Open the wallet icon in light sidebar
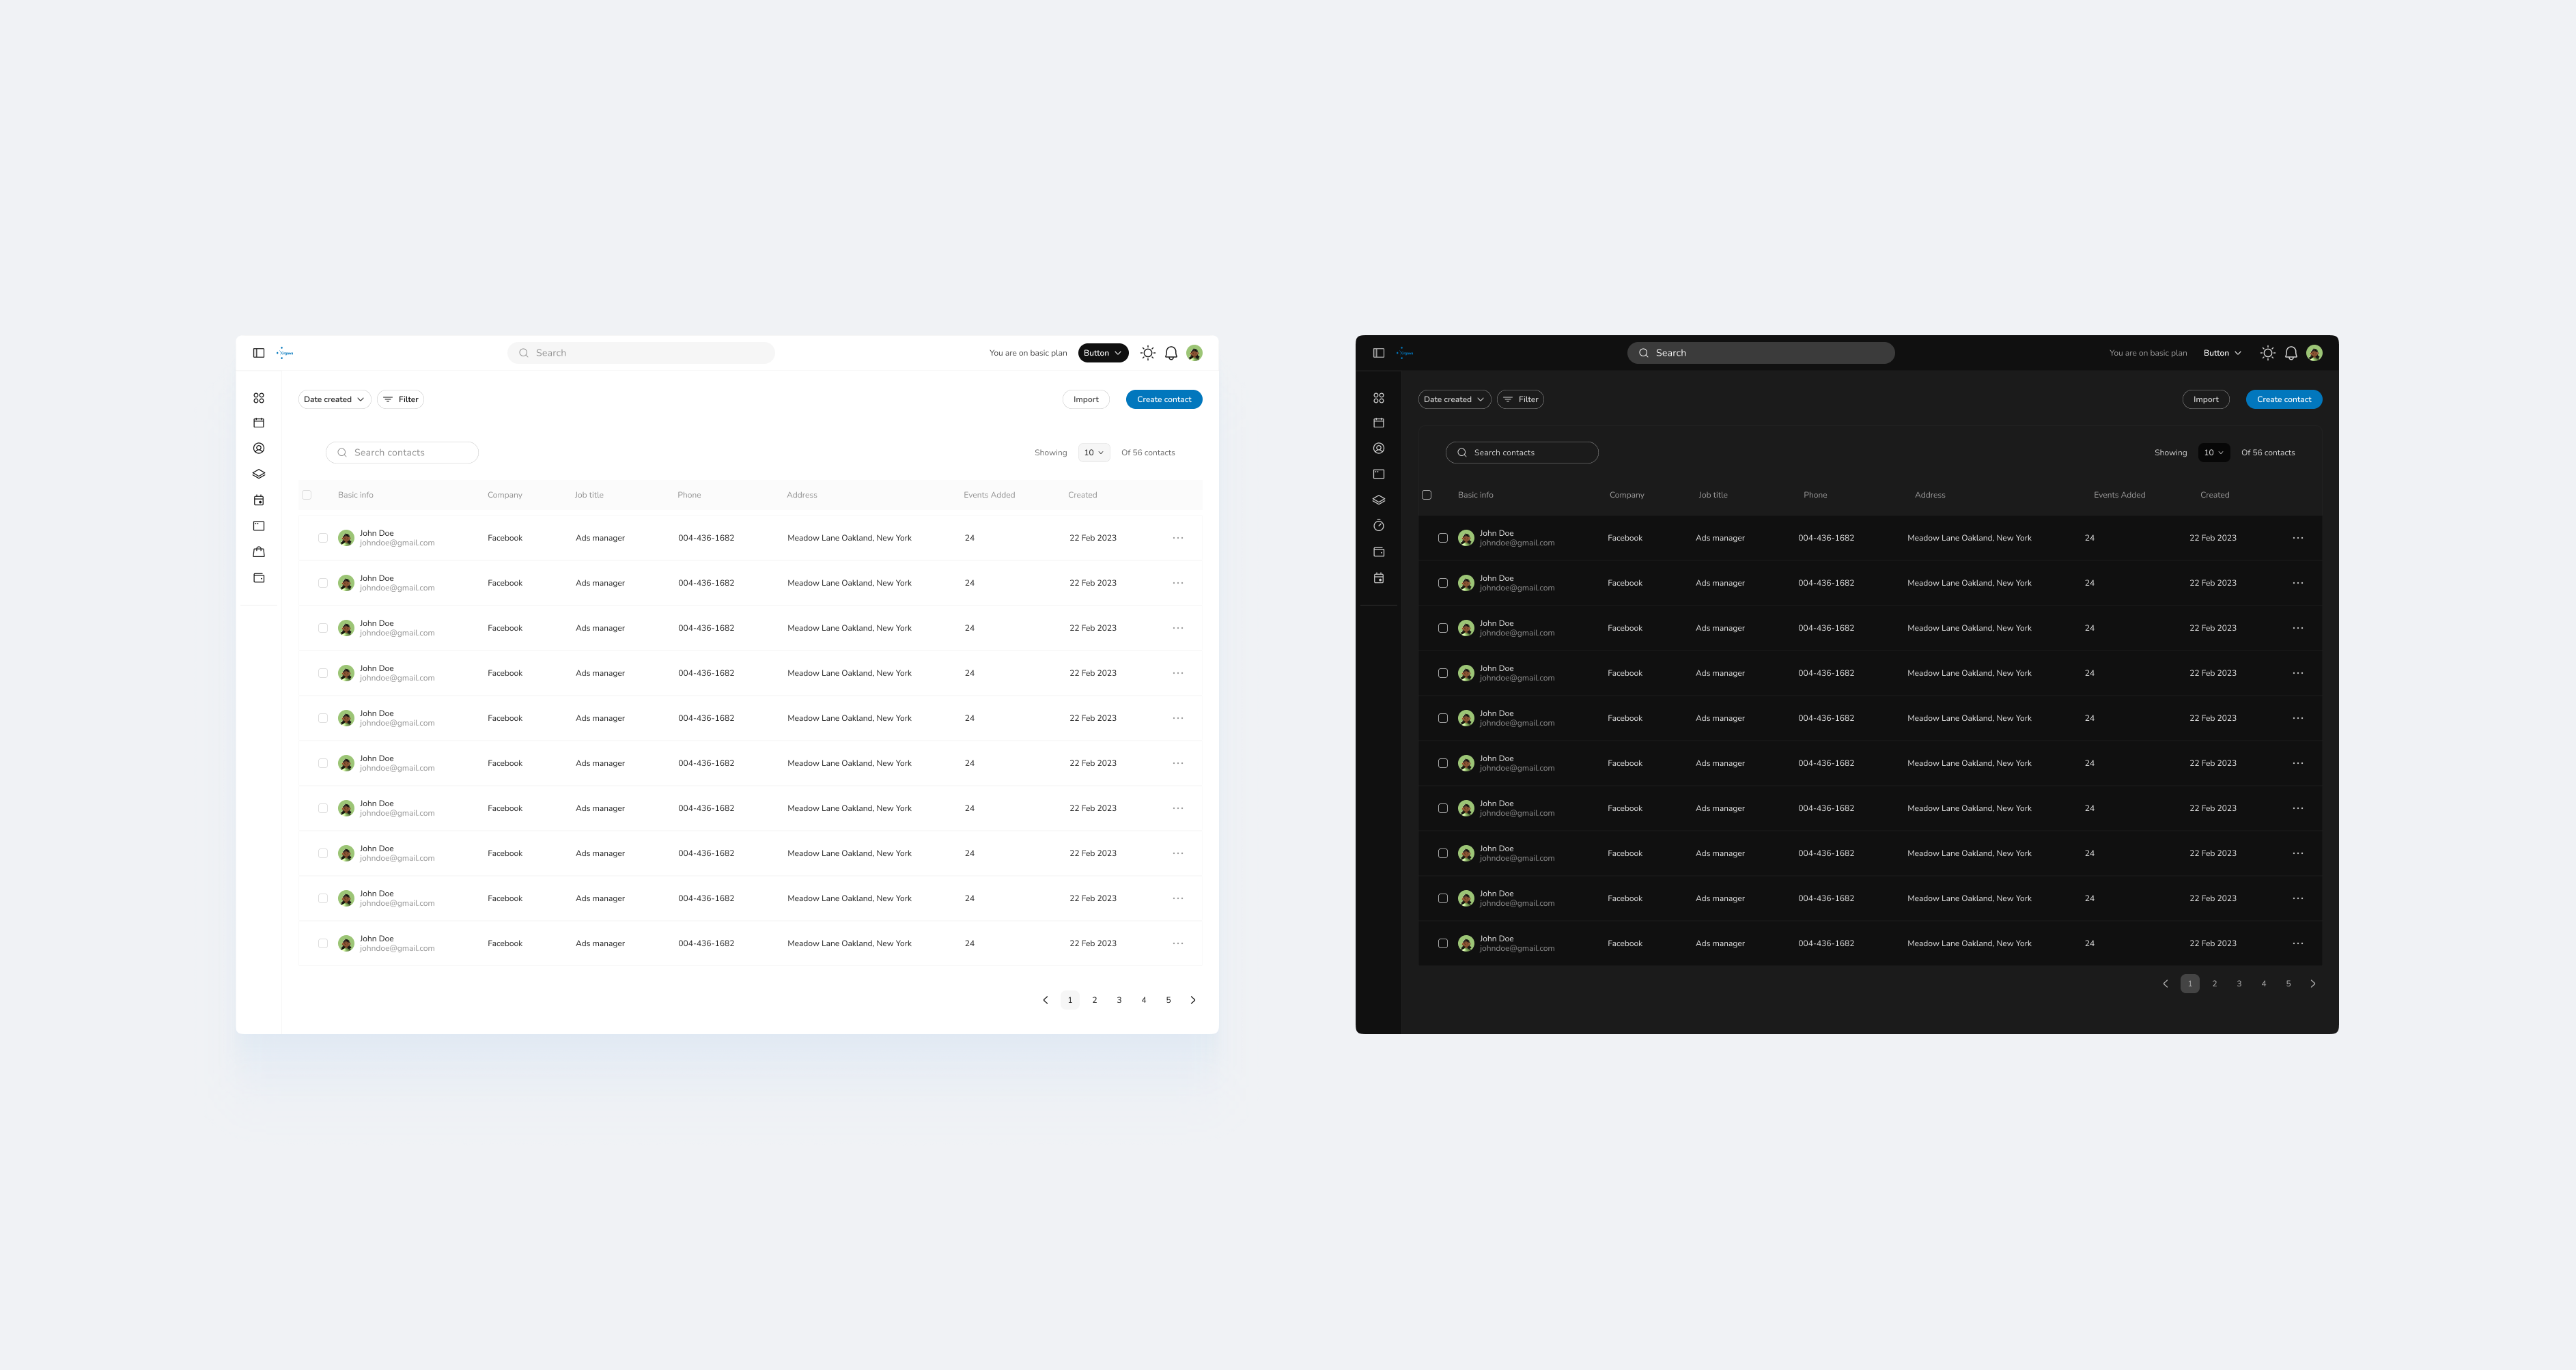Screen dimensions: 2576x1370 coord(258,577)
